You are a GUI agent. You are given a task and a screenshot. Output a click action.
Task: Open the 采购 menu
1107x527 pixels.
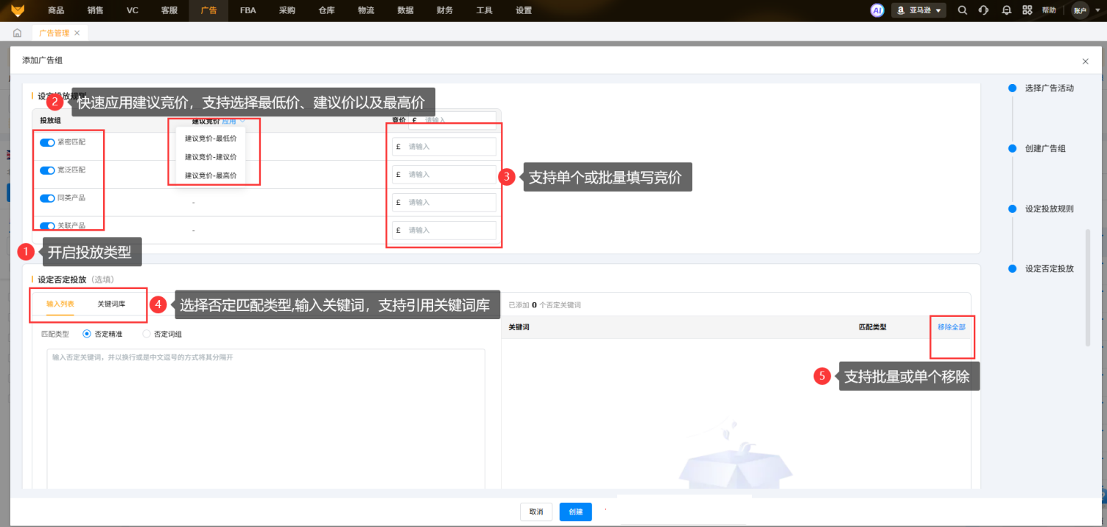tap(287, 10)
